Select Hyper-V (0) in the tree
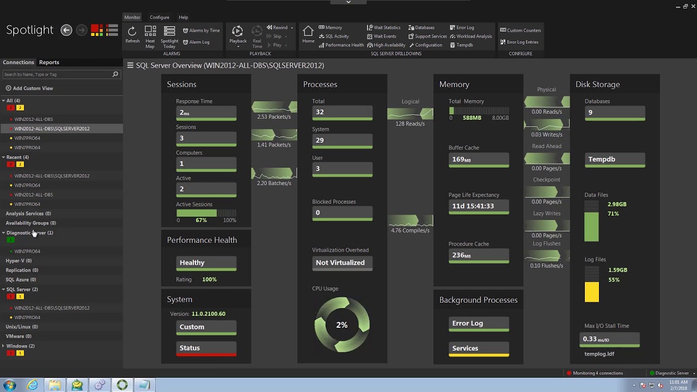This screenshot has width=697, height=392. 19,261
